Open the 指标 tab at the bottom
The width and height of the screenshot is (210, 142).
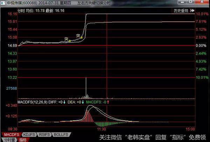coord(23,140)
